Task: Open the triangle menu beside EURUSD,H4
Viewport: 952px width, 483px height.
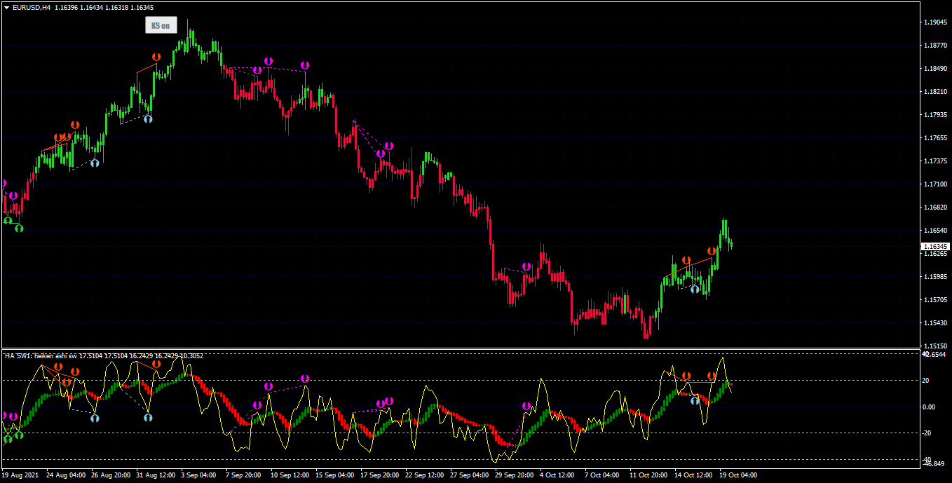Action: coord(6,7)
